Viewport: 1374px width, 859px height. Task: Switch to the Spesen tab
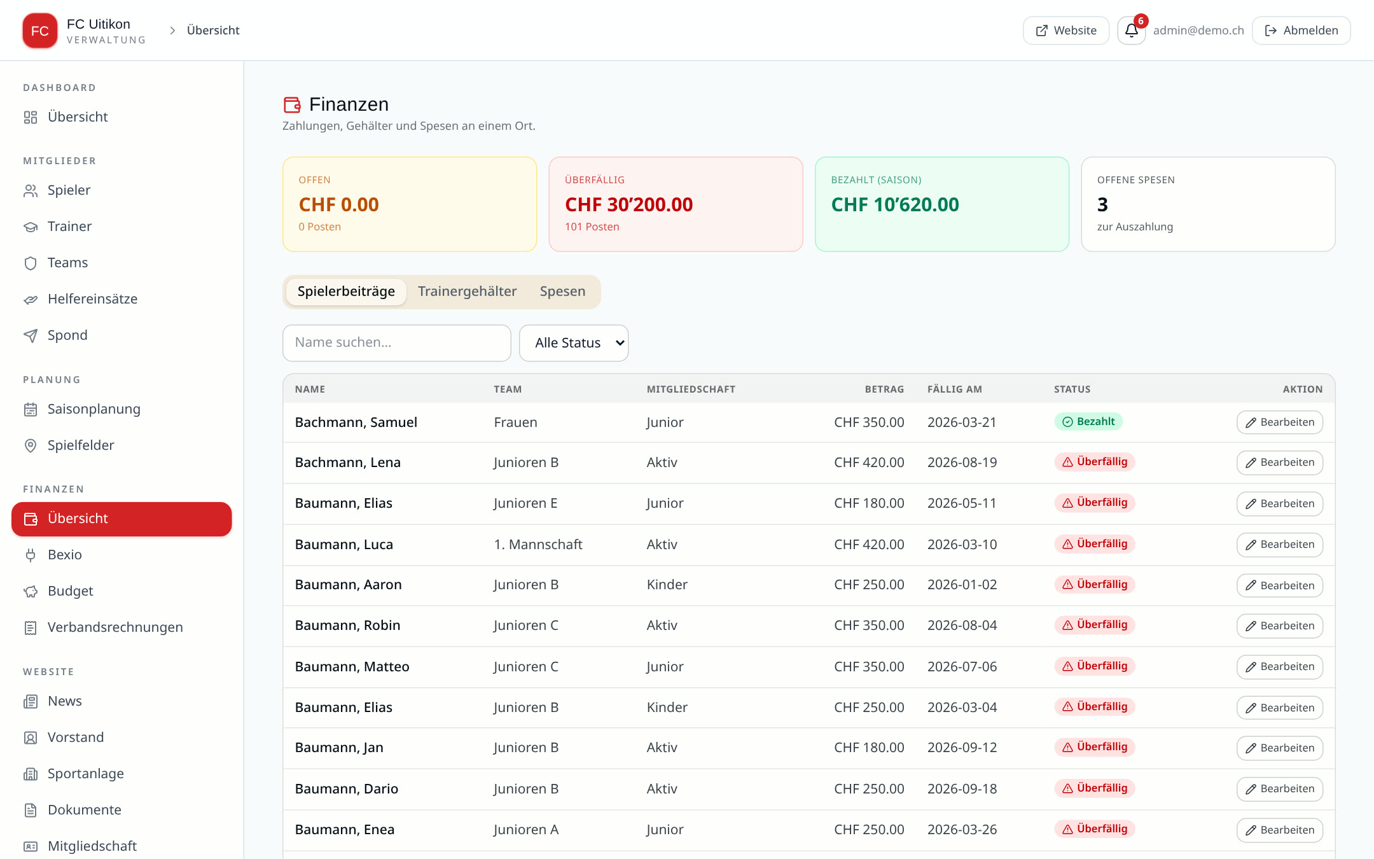coord(562,291)
